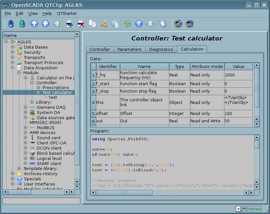Viewport: 270px width, 214px height.
Task: Refresh the page with the green arrows icon
Action: (128, 24)
